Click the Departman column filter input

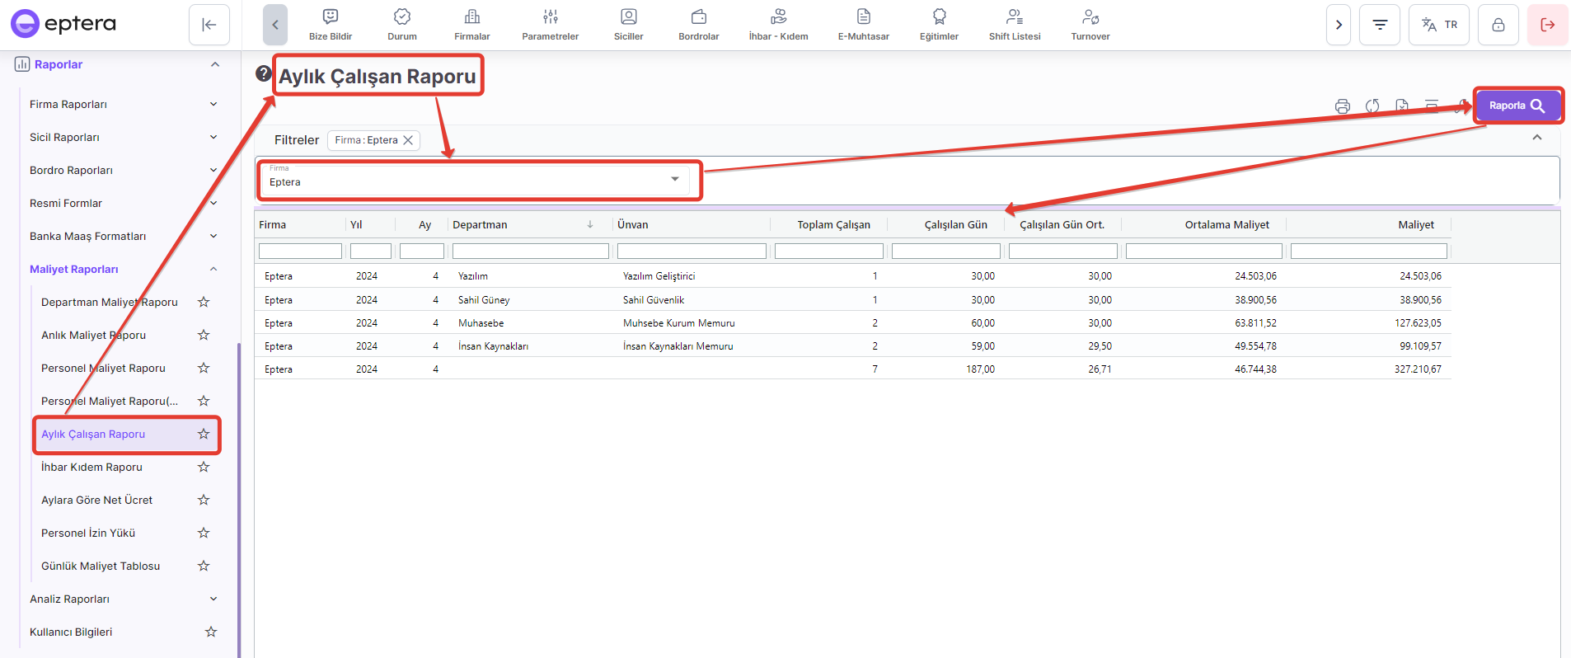tap(530, 251)
